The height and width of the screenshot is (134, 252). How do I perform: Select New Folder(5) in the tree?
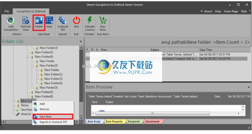pos(44,92)
